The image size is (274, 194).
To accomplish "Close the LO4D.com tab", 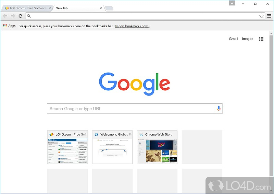I will (50, 8).
